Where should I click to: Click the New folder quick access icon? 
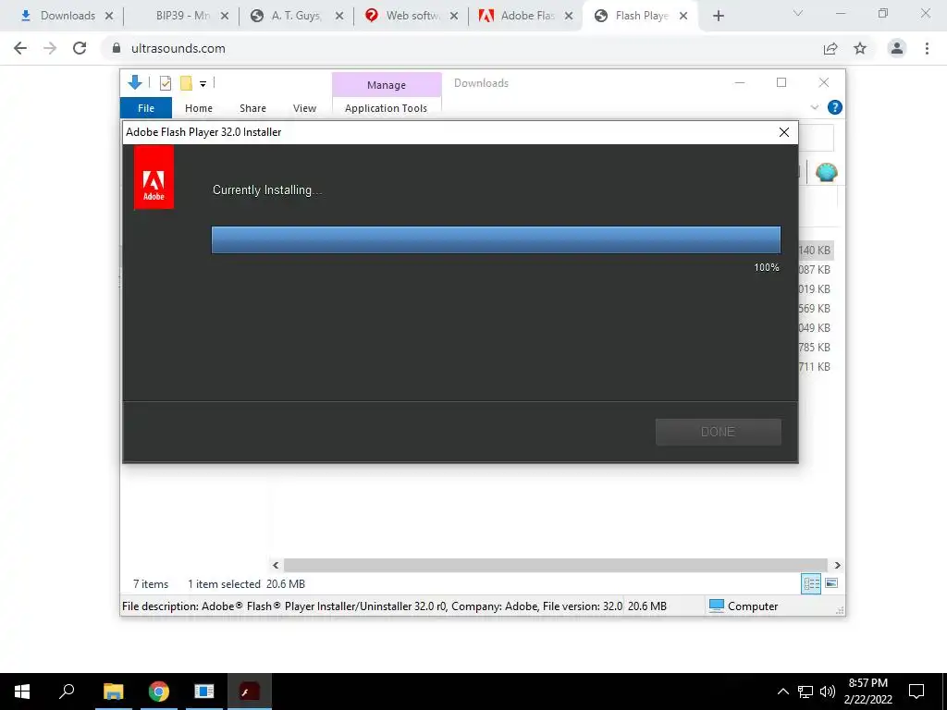coord(186,82)
